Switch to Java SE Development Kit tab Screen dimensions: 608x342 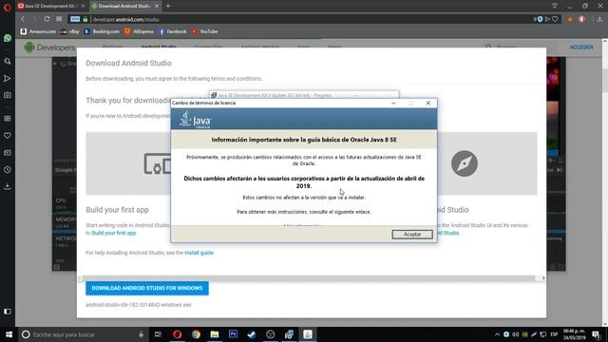(50, 6)
